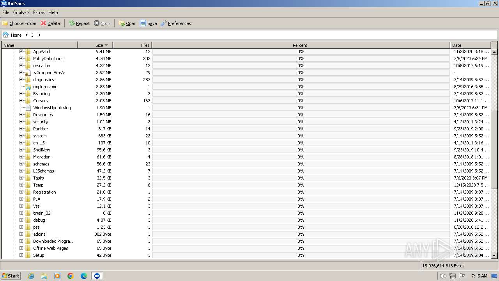Click the percent bar of the Setup row
The width and height of the screenshot is (499, 281).
pyautogui.click(x=301, y=255)
